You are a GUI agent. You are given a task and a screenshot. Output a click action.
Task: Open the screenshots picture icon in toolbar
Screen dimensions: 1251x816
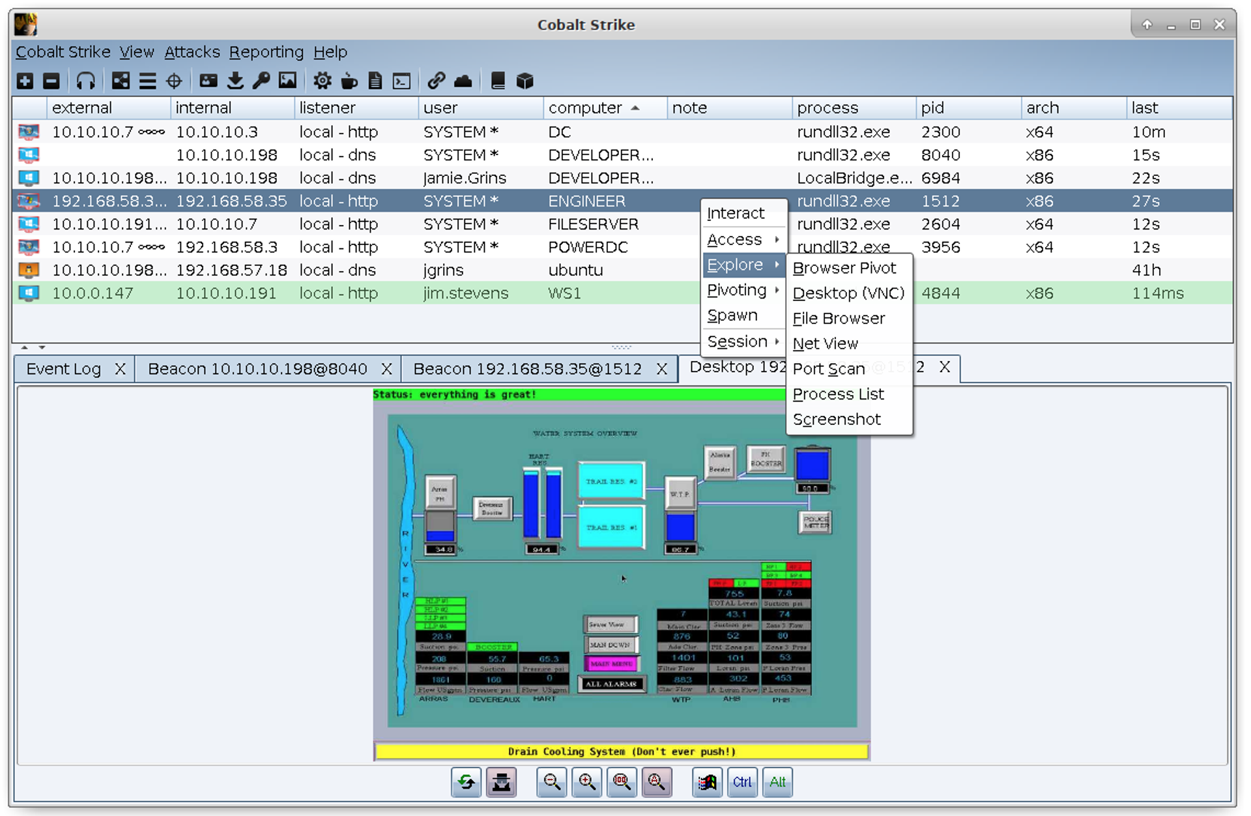pos(287,81)
